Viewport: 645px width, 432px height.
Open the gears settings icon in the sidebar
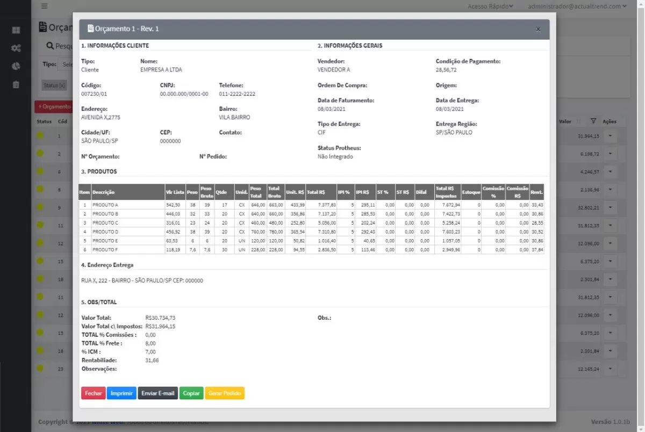[16, 48]
